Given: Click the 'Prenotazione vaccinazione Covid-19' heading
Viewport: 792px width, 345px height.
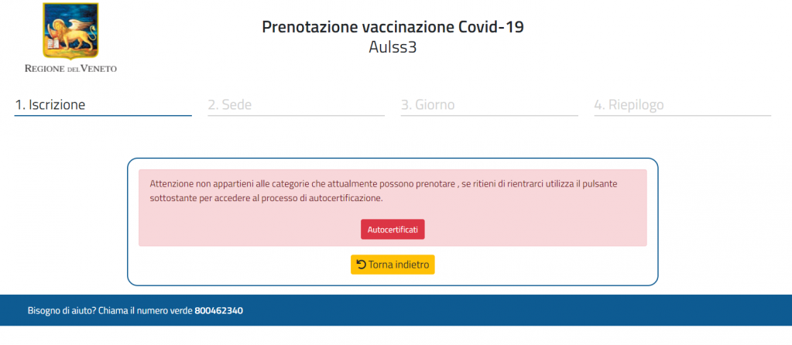Looking at the screenshot, I should click(x=393, y=27).
